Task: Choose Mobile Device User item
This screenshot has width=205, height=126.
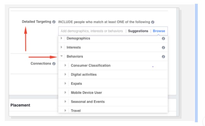Action: click(x=86, y=93)
